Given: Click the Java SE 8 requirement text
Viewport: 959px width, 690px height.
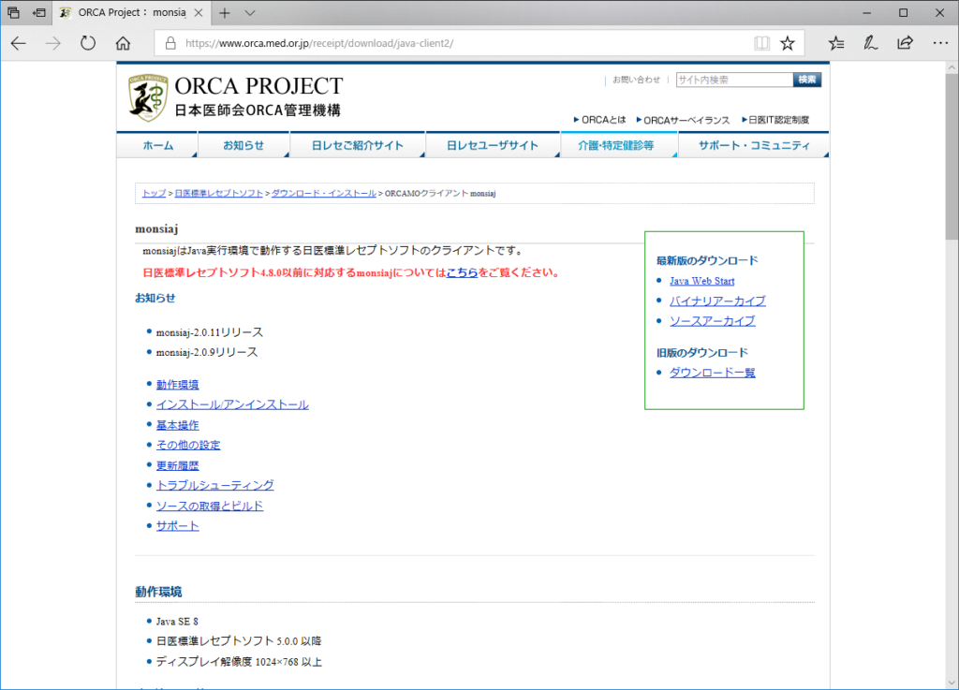Looking at the screenshot, I should 177,622.
